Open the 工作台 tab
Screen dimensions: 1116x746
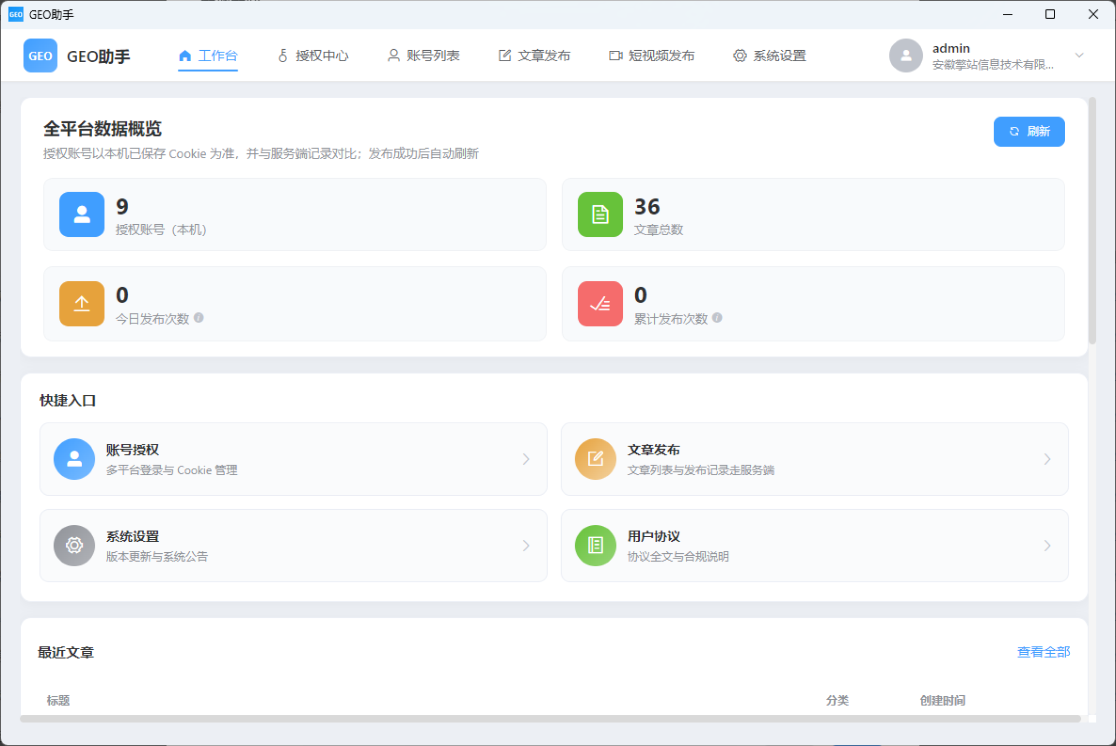coord(208,55)
